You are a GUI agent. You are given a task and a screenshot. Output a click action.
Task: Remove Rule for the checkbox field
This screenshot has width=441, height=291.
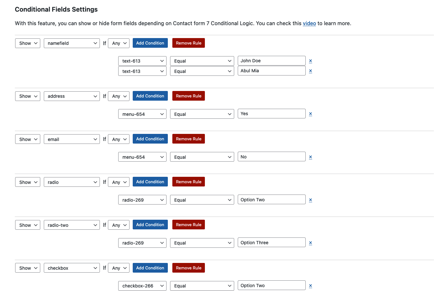(x=188, y=268)
